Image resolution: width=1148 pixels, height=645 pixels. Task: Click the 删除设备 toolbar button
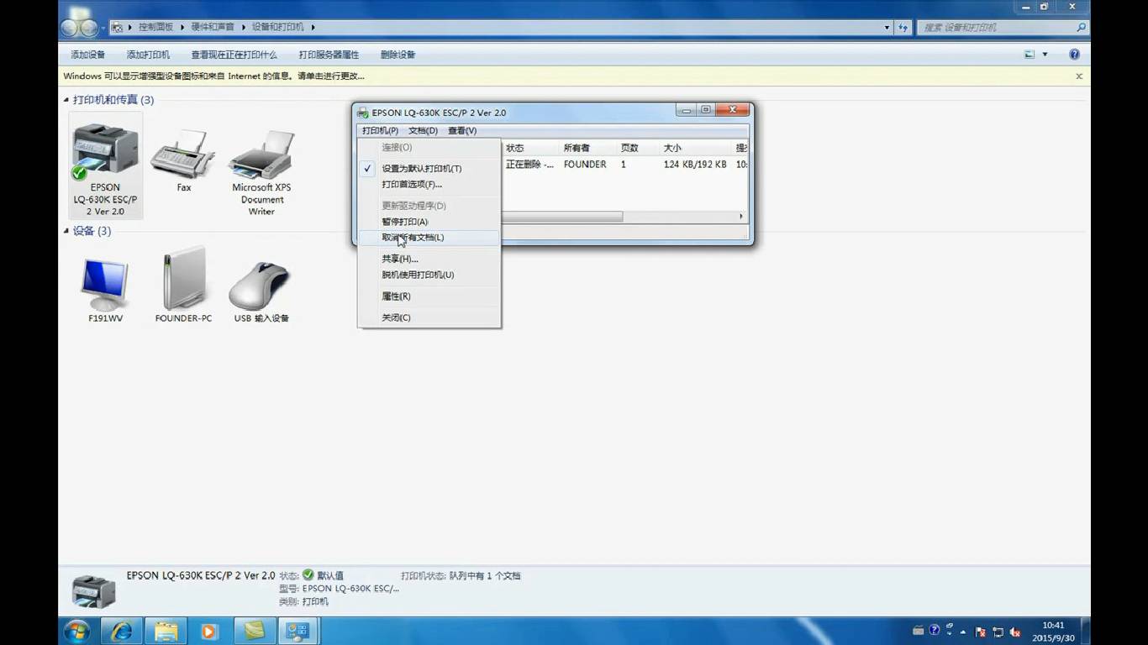click(x=398, y=55)
